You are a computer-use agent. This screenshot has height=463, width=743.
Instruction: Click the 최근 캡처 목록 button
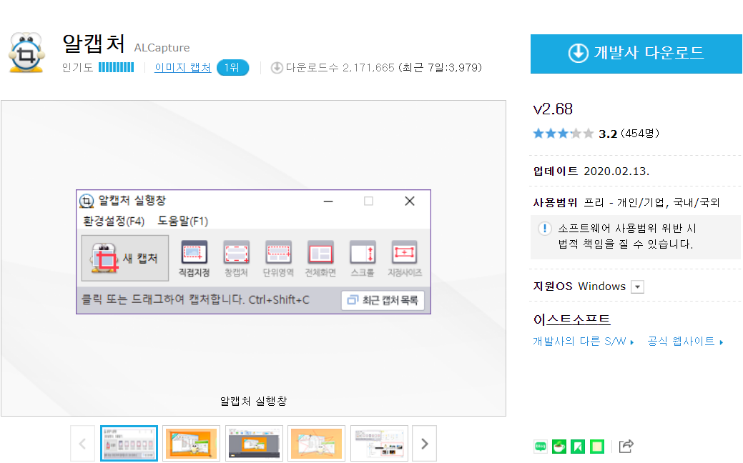pos(383,300)
